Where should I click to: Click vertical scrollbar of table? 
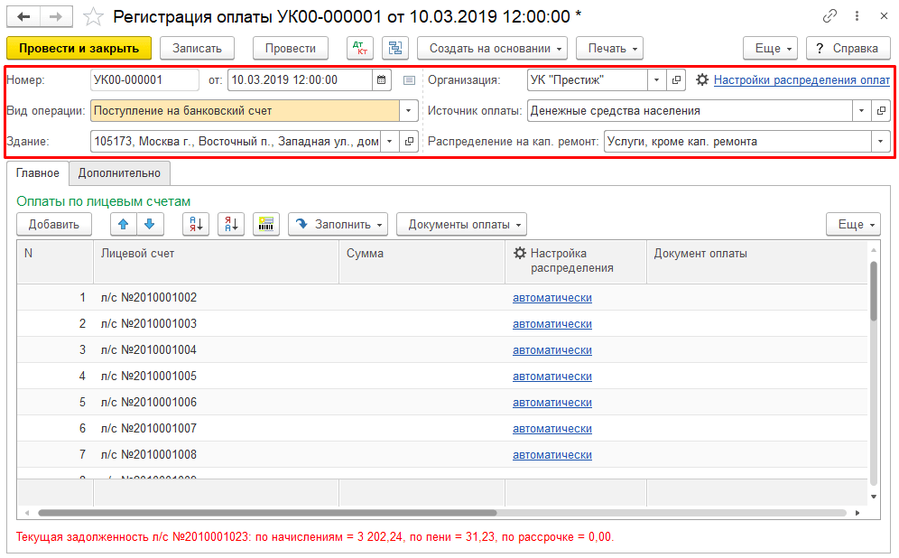pyautogui.click(x=874, y=292)
